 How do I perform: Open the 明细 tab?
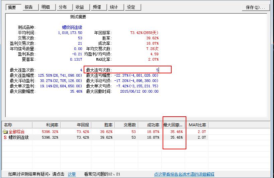tap(48, 7)
